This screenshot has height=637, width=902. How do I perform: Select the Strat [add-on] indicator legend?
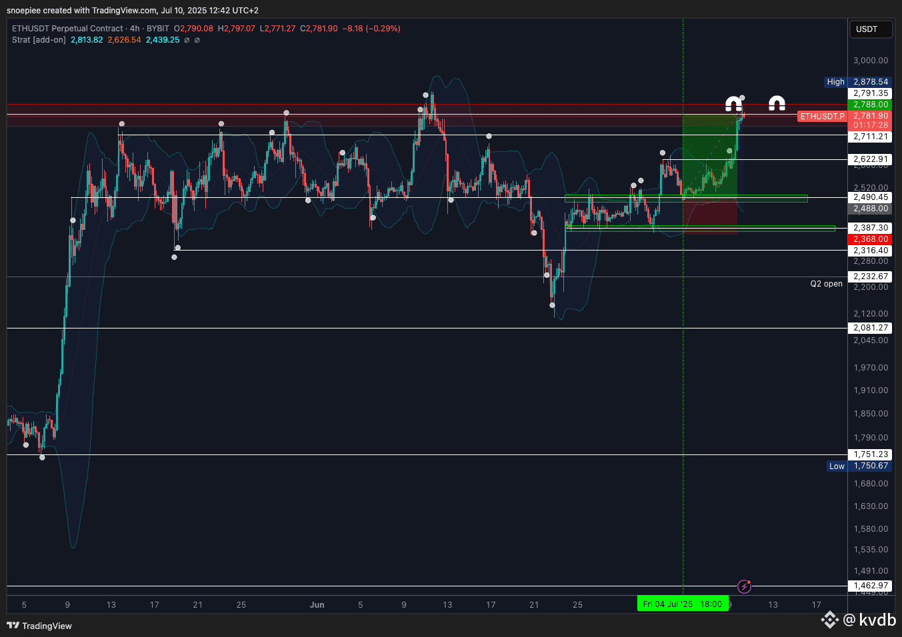(39, 40)
